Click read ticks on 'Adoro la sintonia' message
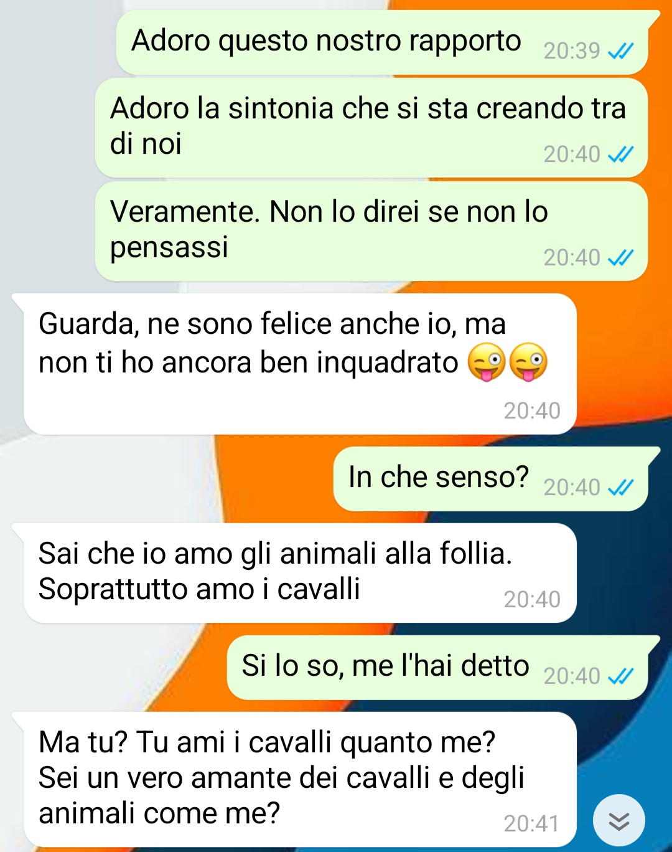Image resolution: width=672 pixels, height=852 pixels. pyautogui.click(x=620, y=154)
